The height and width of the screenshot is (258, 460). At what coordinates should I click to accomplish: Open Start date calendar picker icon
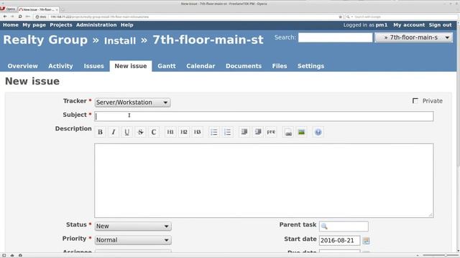pyautogui.click(x=366, y=241)
